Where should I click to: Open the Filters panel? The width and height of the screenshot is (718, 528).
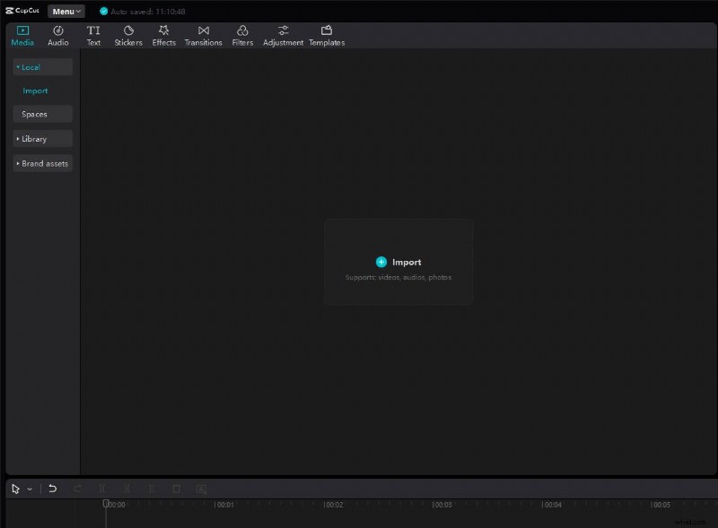coord(241,35)
